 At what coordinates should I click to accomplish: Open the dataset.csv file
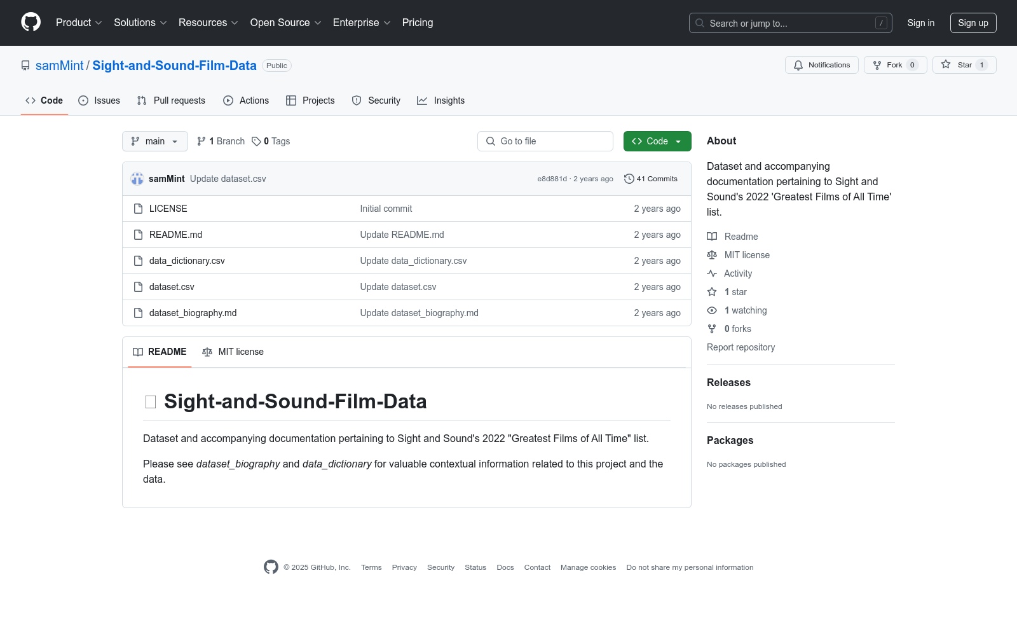pos(172,287)
